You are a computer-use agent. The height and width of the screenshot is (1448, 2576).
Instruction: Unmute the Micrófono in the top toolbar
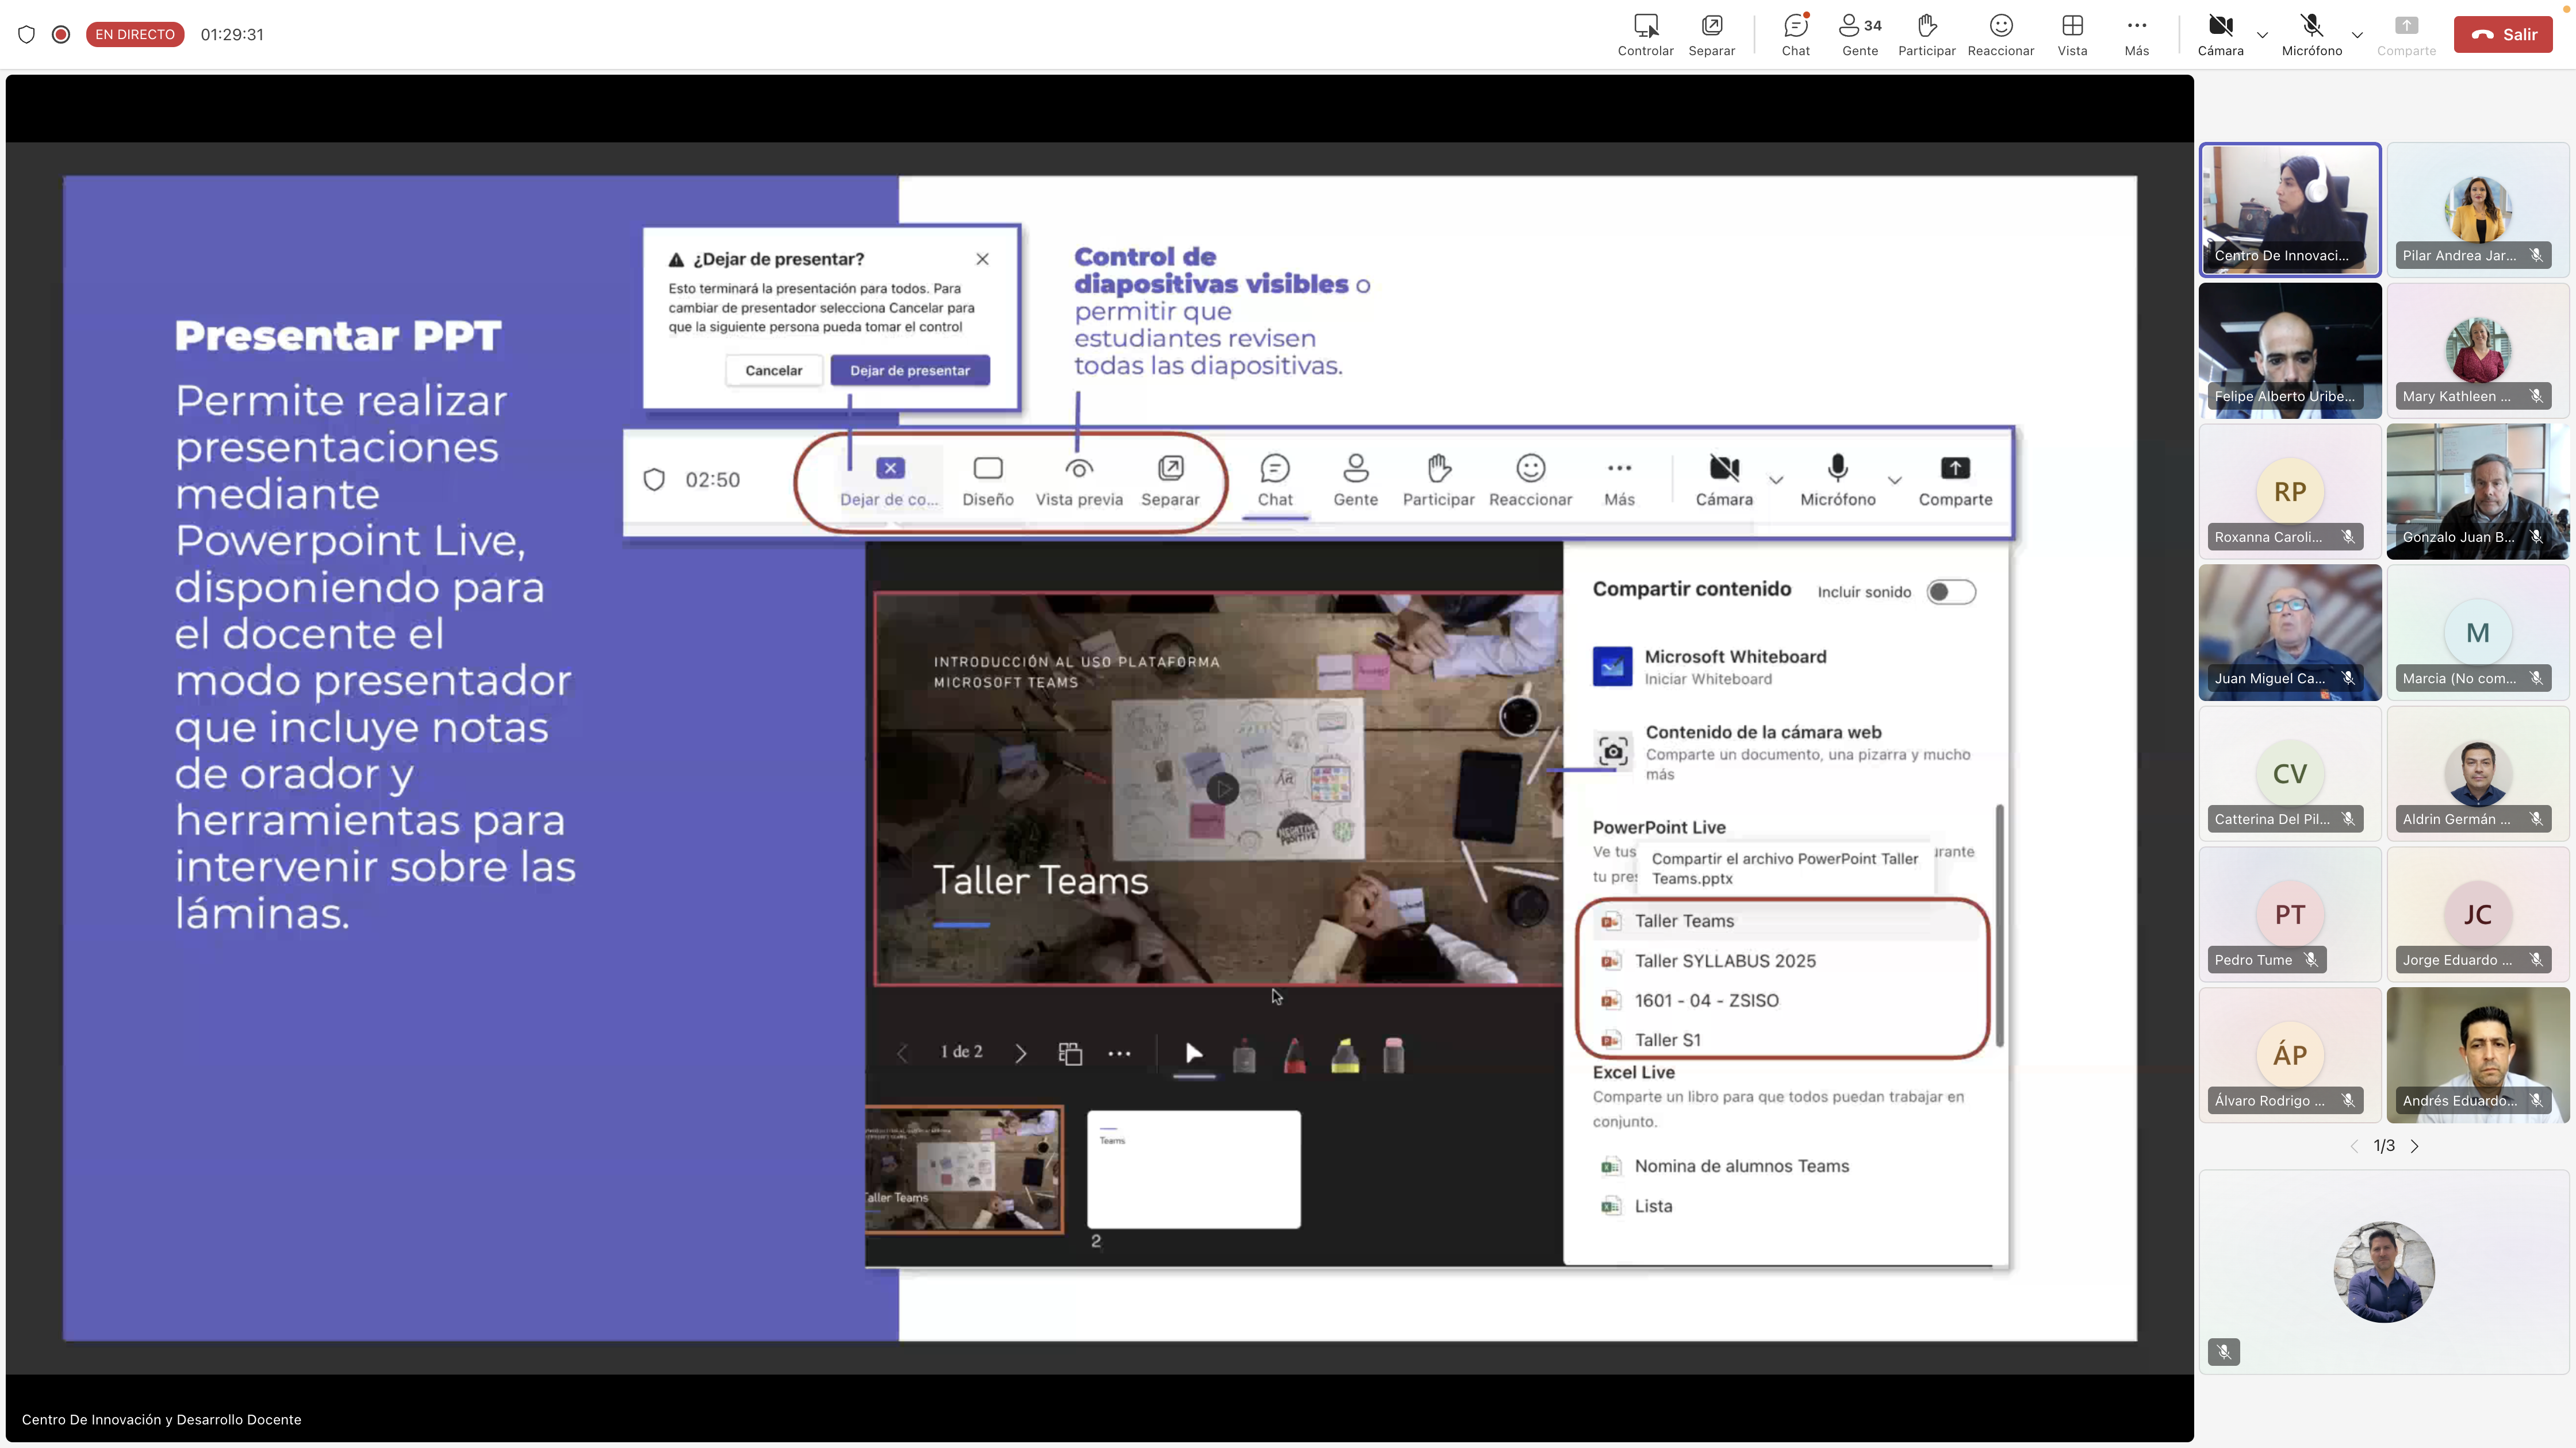(x=2311, y=34)
